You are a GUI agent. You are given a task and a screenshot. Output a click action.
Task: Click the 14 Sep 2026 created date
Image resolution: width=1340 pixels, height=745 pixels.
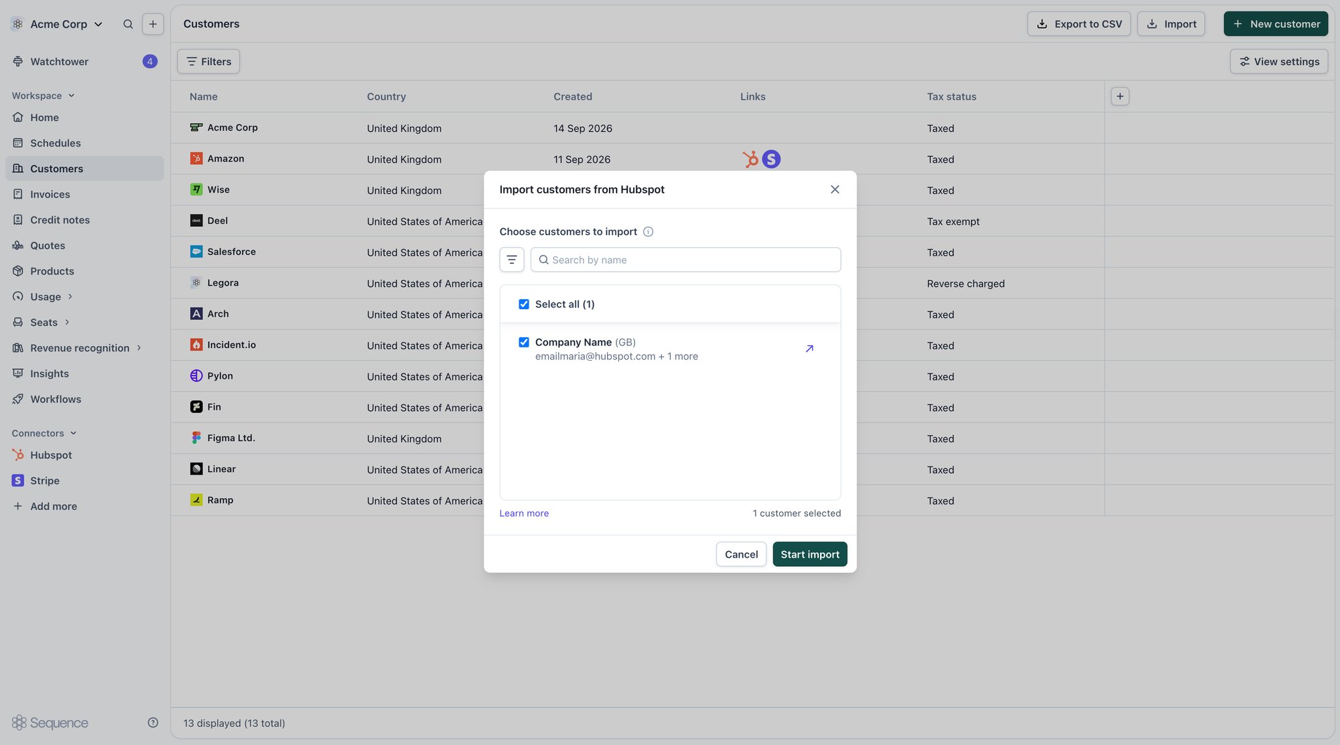pos(582,129)
